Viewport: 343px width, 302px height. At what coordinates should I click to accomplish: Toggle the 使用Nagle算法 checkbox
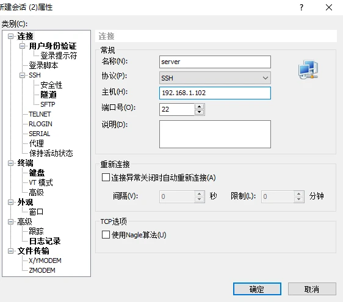point(106,235)
